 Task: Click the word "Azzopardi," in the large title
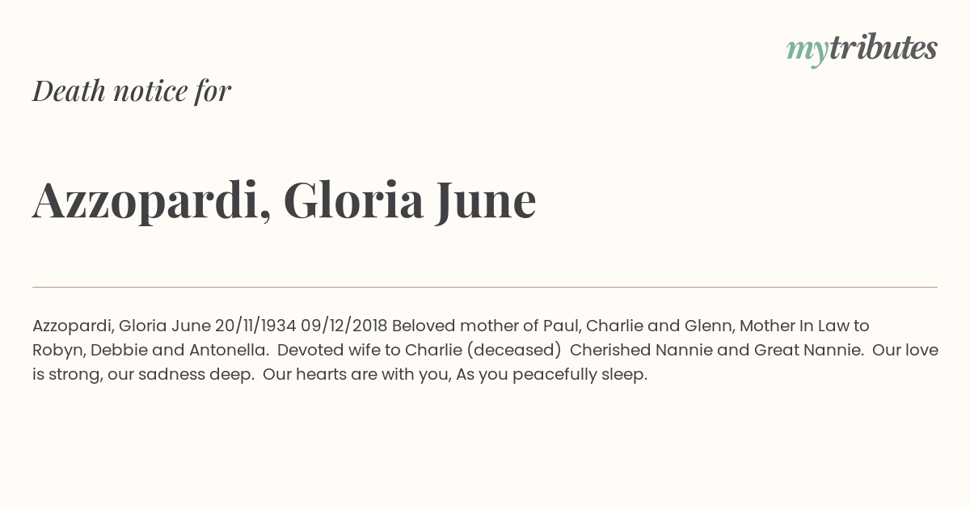[152, 201]
